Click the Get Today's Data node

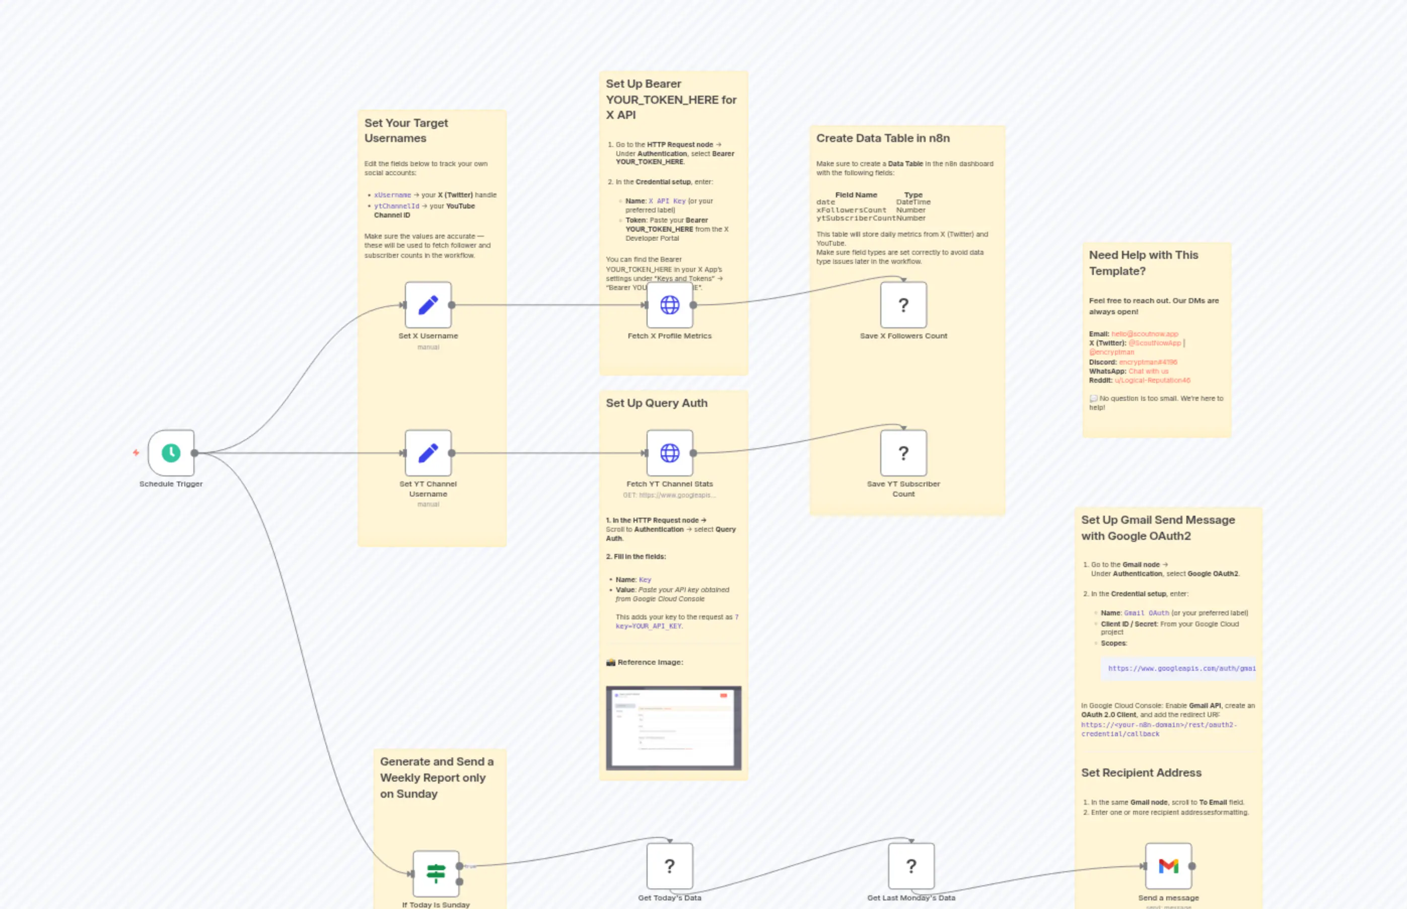click(x=669, y=866)
